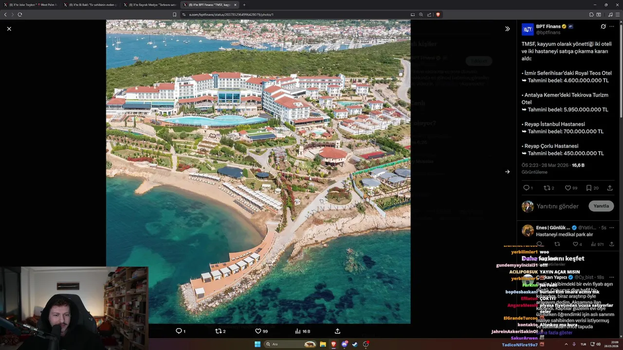Open the BPT Finans profile avatar
The height and width of the screenshot is (350, 623).
click(528, 29)
